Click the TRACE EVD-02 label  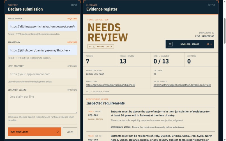click(x=95, y=136)
